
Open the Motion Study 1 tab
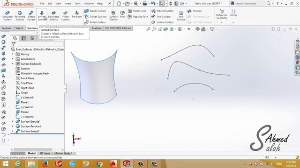pos(63,153)
